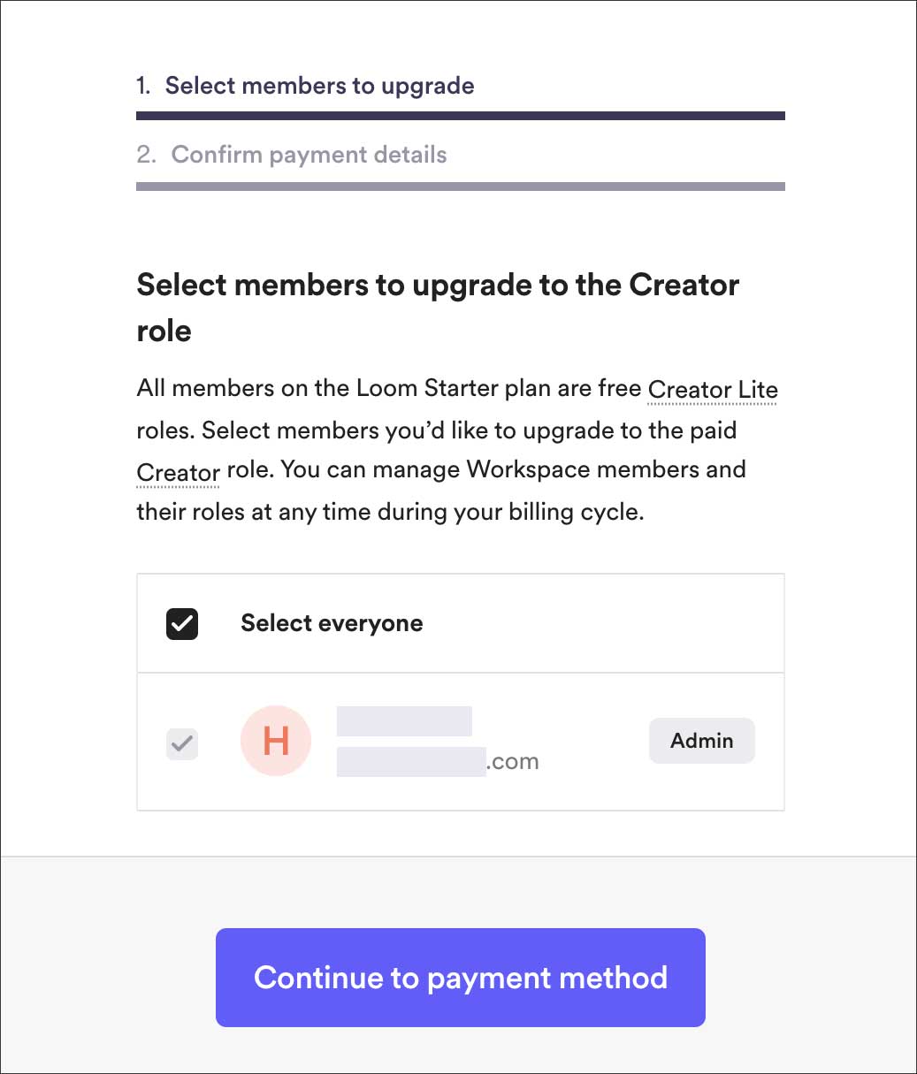The height and width of the screenshot is (1074, 917).
Task: Toggle the checkbox beside the H avatar
Action: click(182, 743)
